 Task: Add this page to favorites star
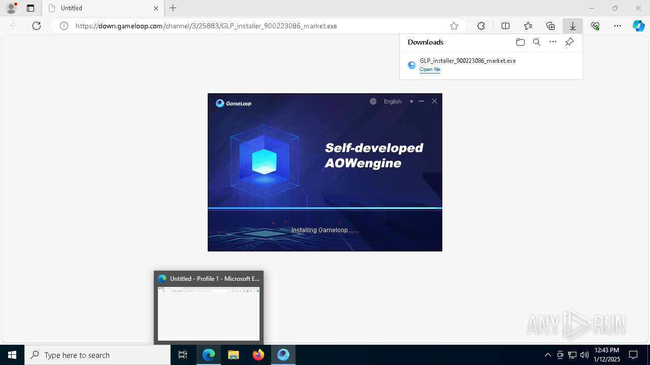tap(454, 26)
